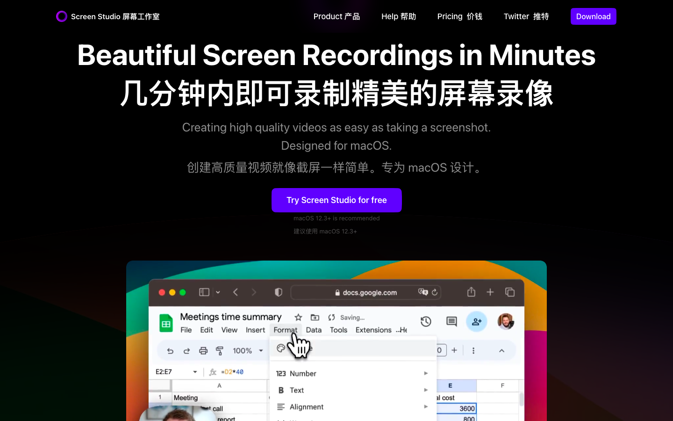The image size is (673, 421).
Task: Click the redo arrow in the toolbar
Action: point(186,350)
